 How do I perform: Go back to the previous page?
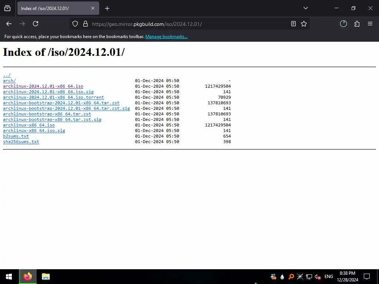(9, 24)
